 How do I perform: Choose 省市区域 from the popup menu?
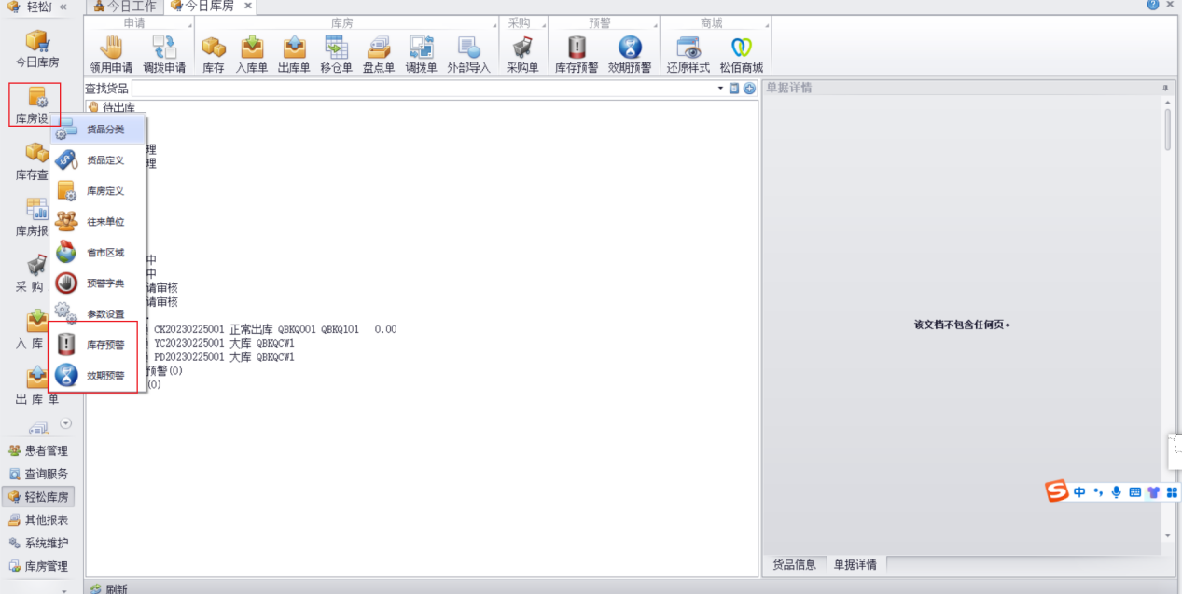click(98, 253)
